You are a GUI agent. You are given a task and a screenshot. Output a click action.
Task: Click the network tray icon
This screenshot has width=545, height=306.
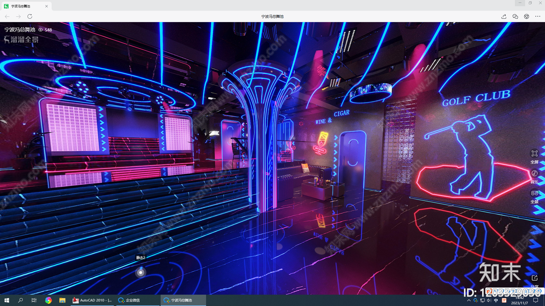tap(482, 301)
